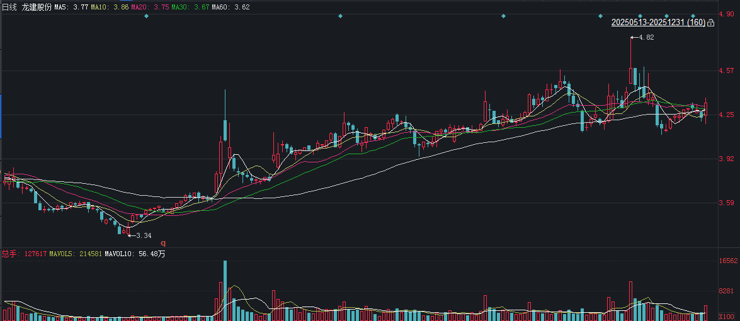The width and height of the screenshot is (740, 321).
Task: Click the 4.90 price axis label
Action: pyautogui.click(x=726, y=14)
